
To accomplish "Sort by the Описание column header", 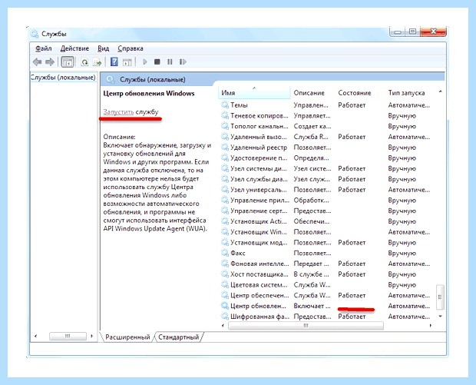I will coord(309,93).
